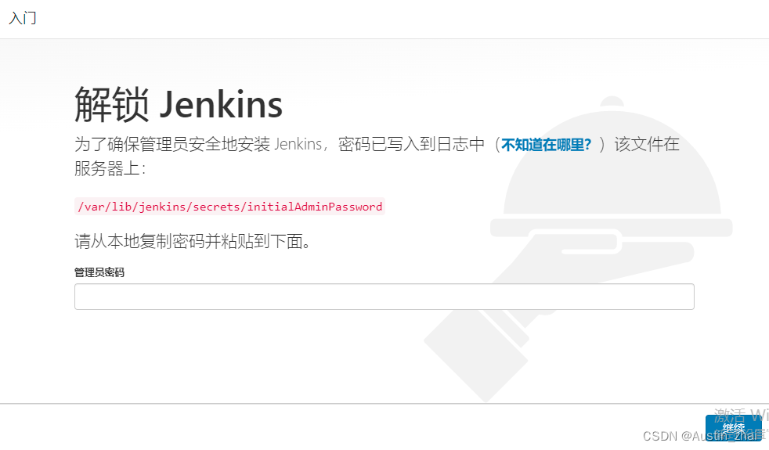
Task: Click the 该文件在 text after the link
Action: [x=647, y=144]
